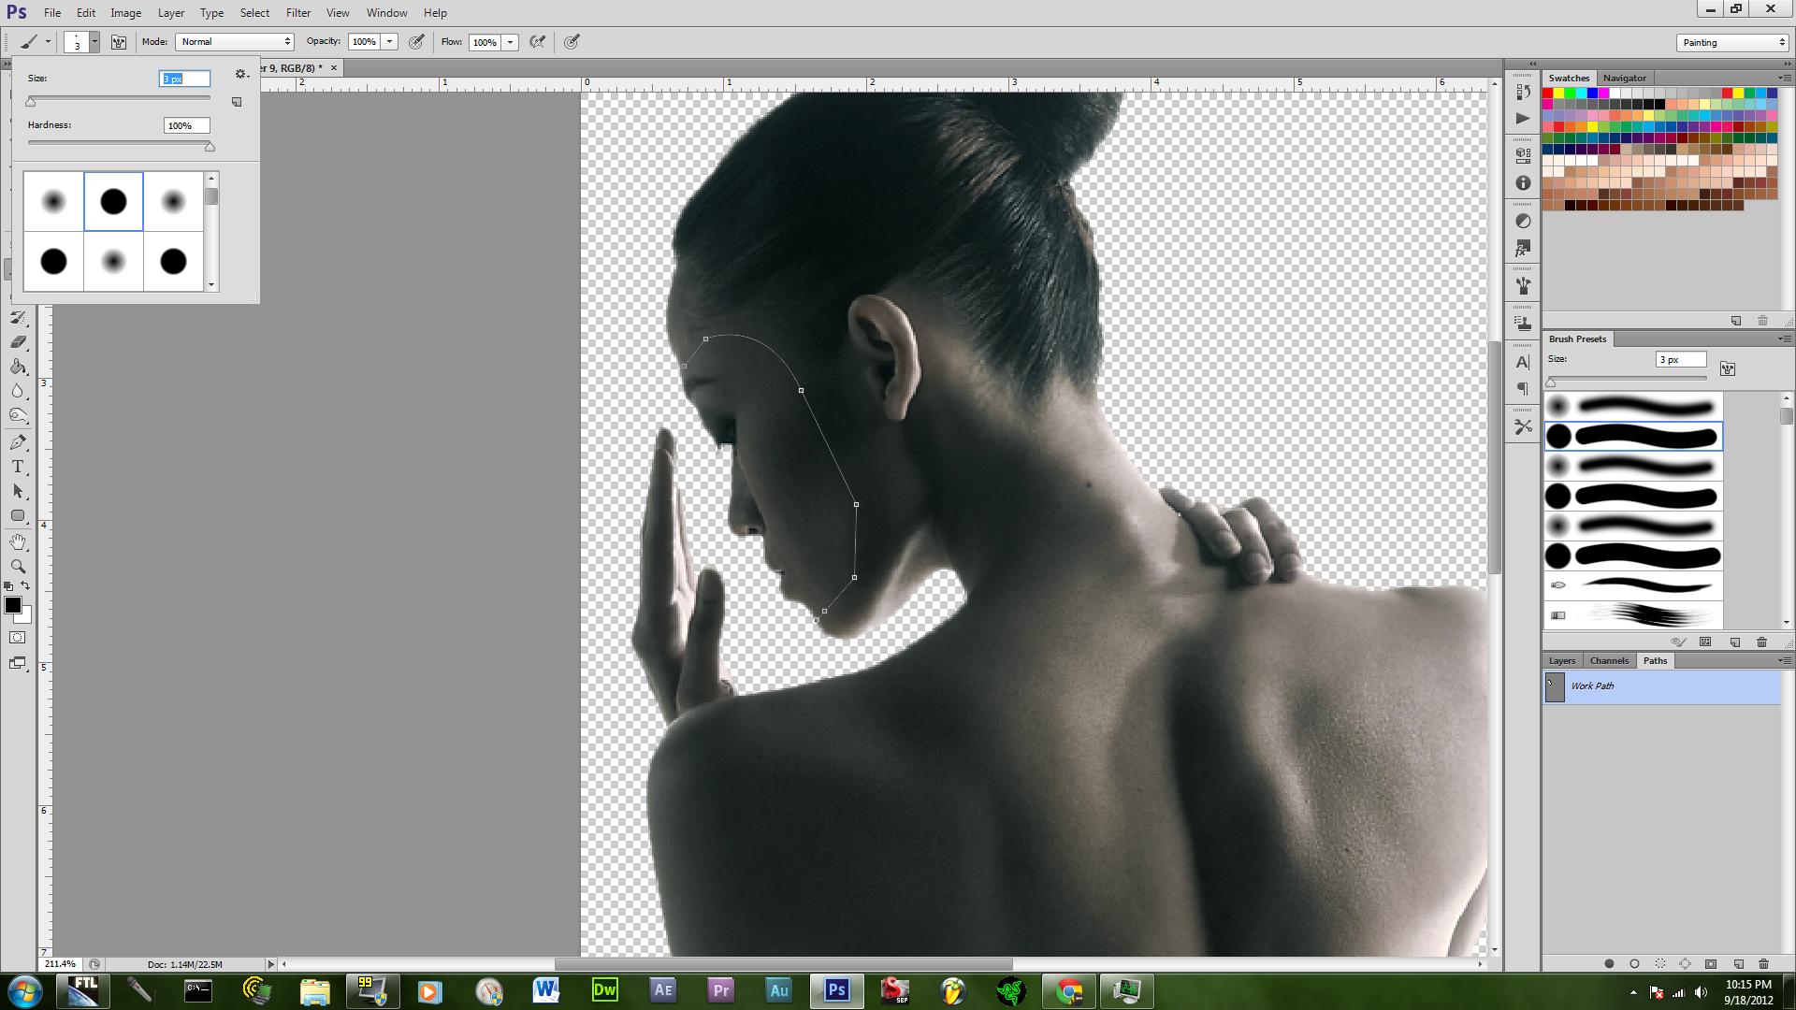Open the blending Mode dropdown
This screenshot has width=1796, height=1010.
coord(235,42)
